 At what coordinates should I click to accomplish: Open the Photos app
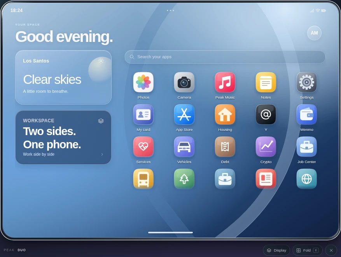tap(143, 82)
